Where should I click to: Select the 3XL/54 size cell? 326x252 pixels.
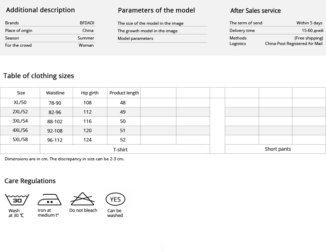pyautogui.click(x=20, y=121)
